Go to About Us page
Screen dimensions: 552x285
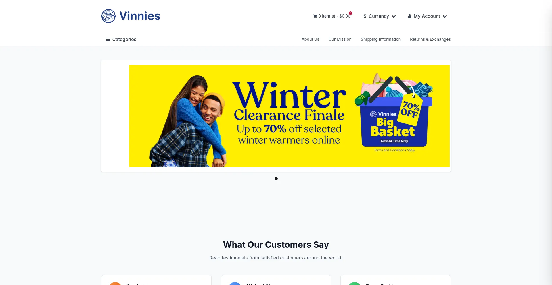(310, 39)
